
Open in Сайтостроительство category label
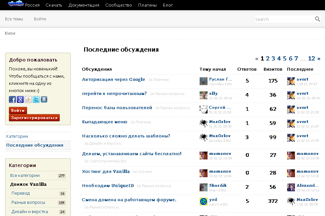point(105,161)
